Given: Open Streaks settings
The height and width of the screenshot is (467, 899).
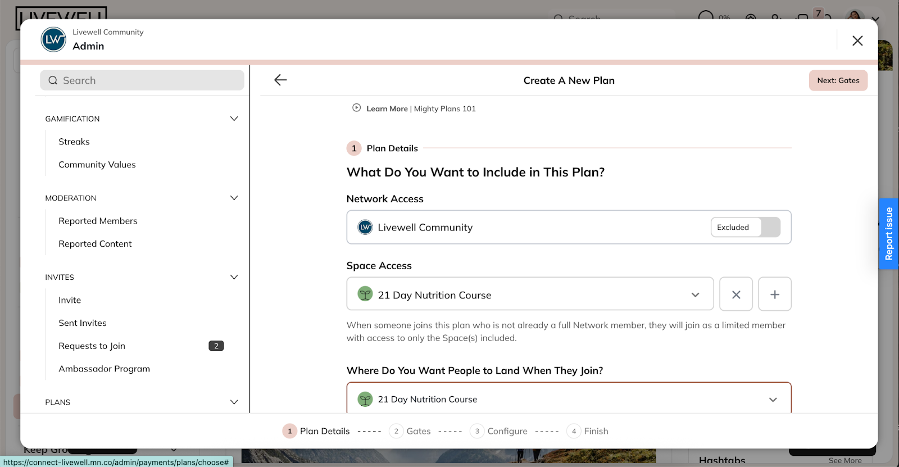Looking at the screenshot, I should [x=74, y=142].
